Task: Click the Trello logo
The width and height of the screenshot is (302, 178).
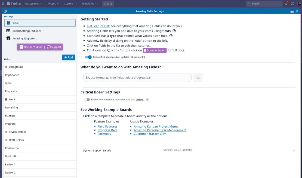Action: pos(14,4)
